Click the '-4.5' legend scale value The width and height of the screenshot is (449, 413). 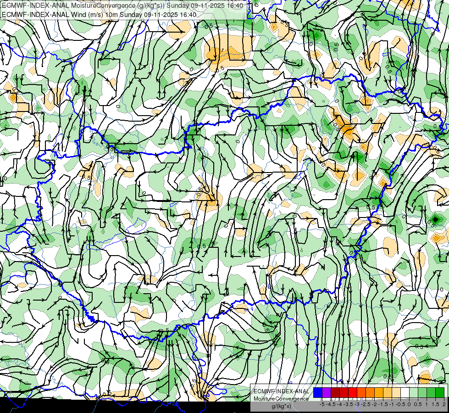click(x=331, y=404)
